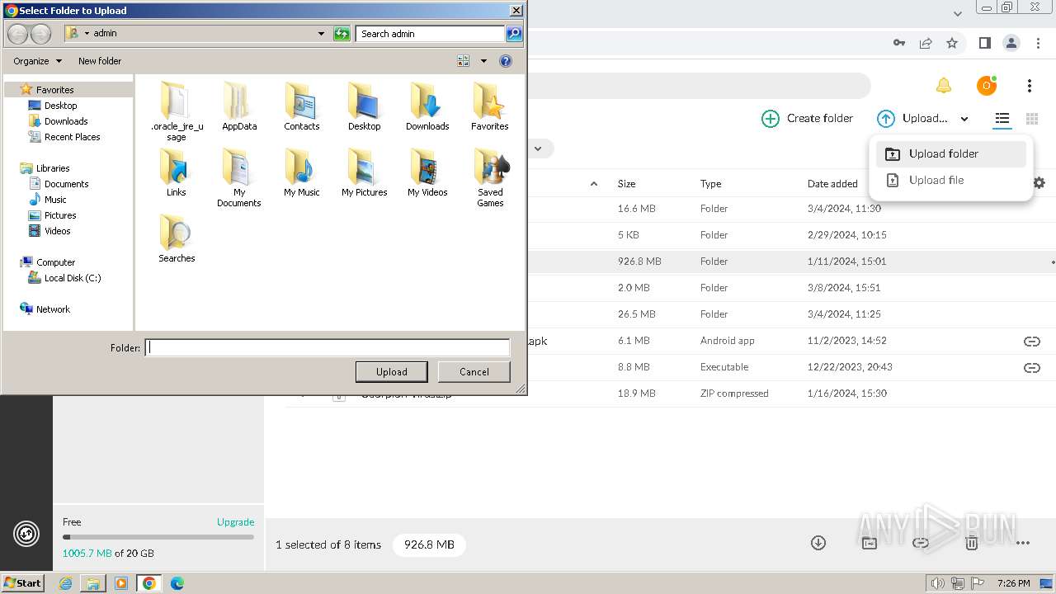Select the My Pictures folder icon

(x=364, y=172)
